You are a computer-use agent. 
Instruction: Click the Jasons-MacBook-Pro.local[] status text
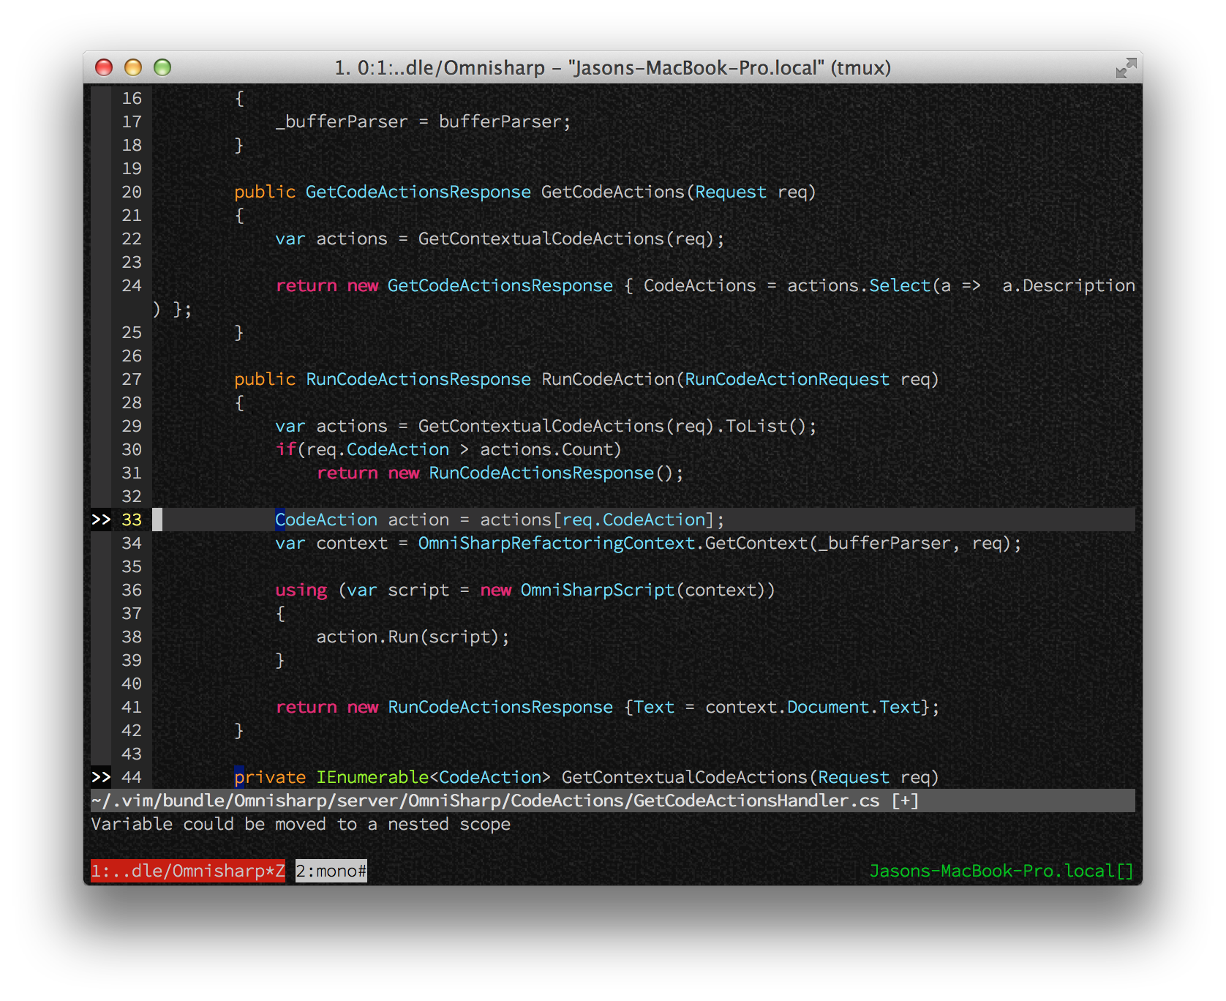pyautogui.click(x=1001, y=871)
